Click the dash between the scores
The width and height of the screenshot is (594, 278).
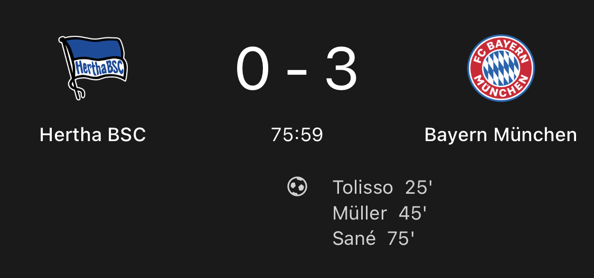[x=297, y=71]
